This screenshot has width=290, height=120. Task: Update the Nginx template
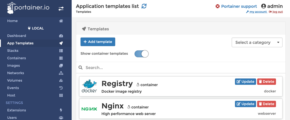245,104
